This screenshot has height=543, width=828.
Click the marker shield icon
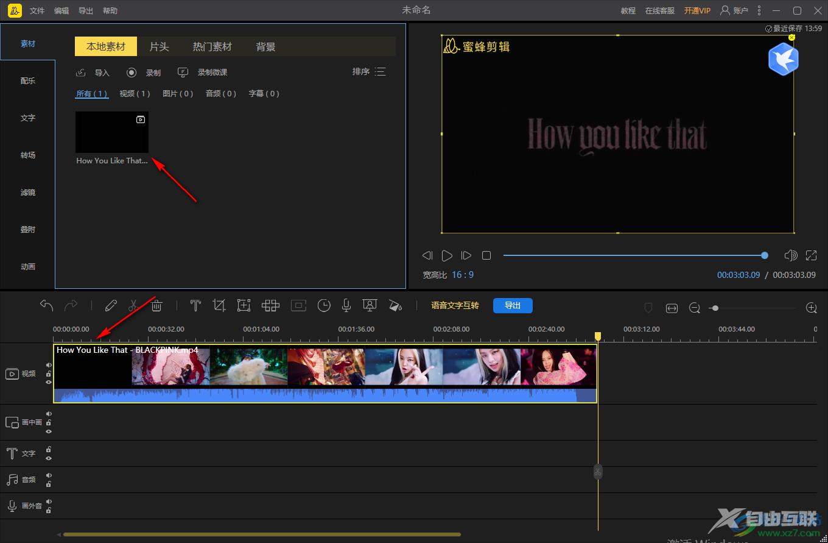click(648, 308)
